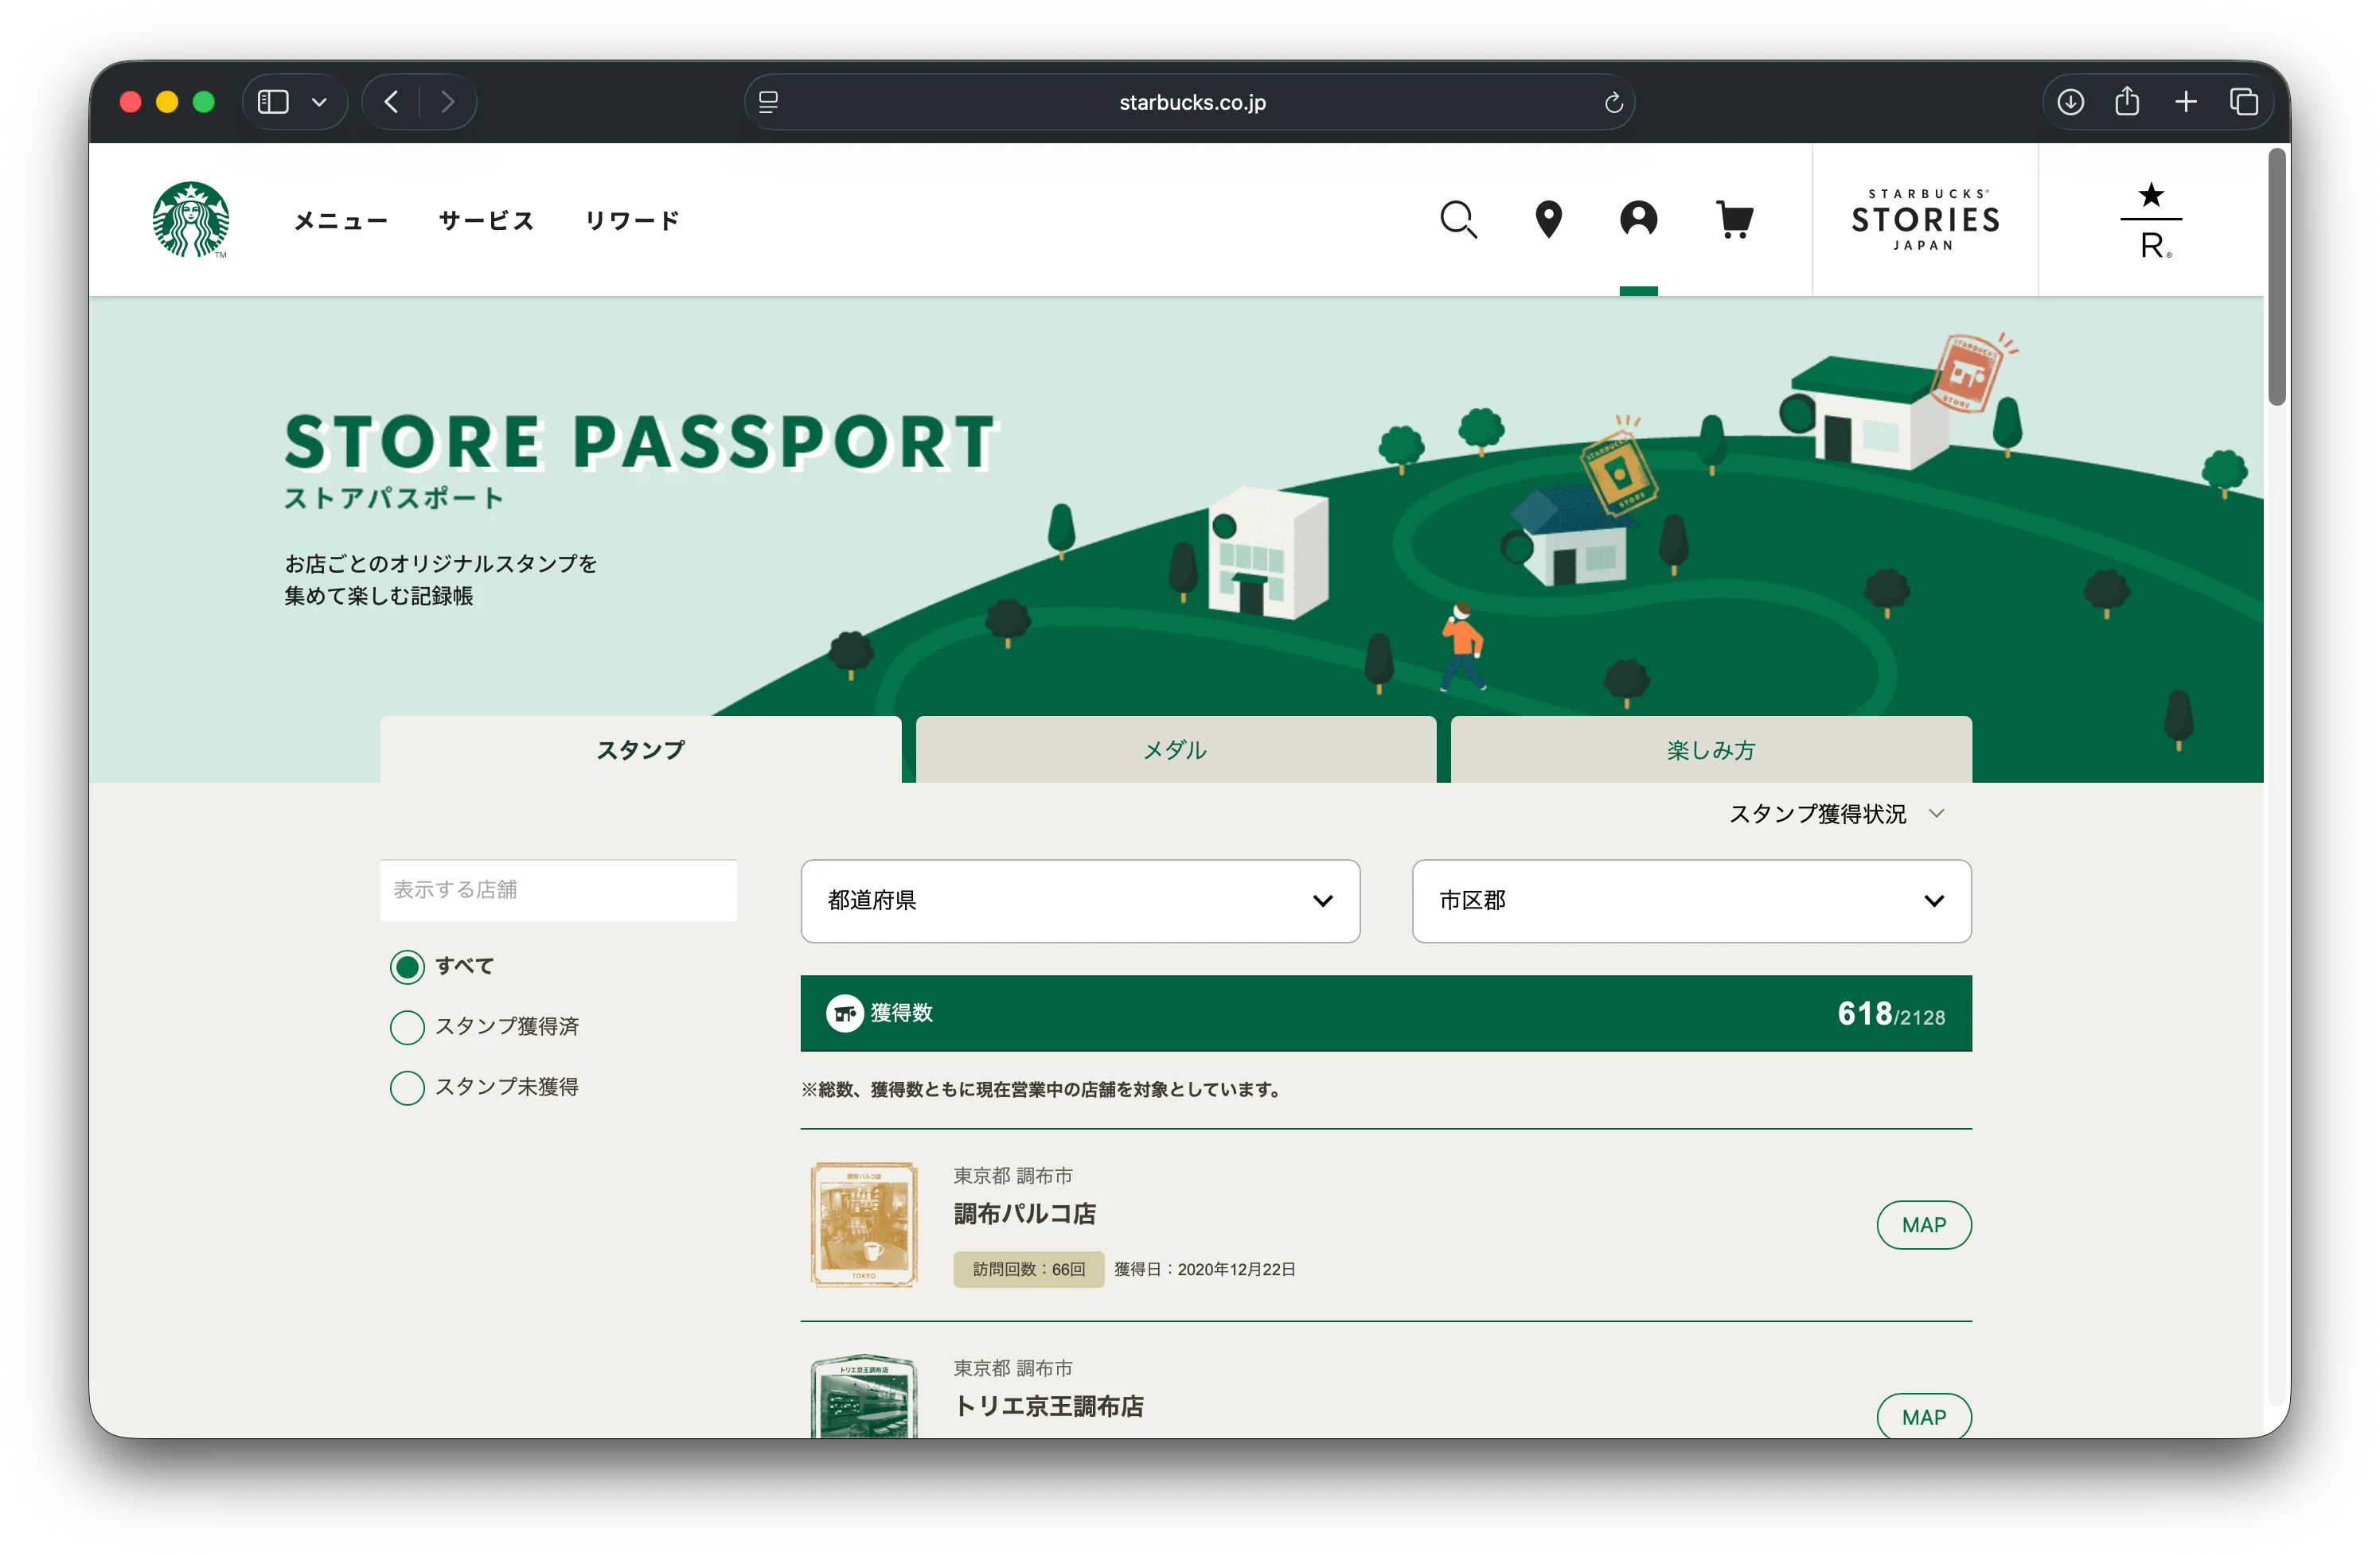Click the 調布パルコ店 stamp thumbnail
This screenshot has height=1556, width=2380.
(x=863, y=1224)
